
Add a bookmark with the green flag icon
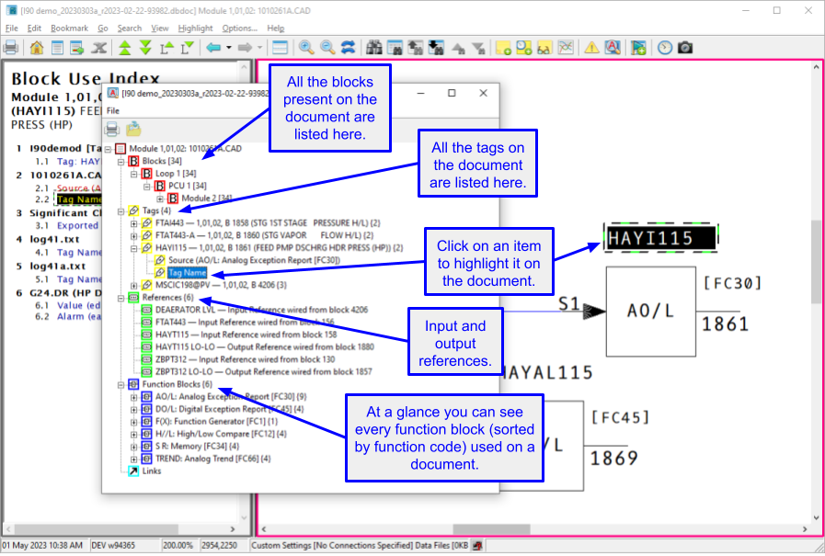click(636, 47)
